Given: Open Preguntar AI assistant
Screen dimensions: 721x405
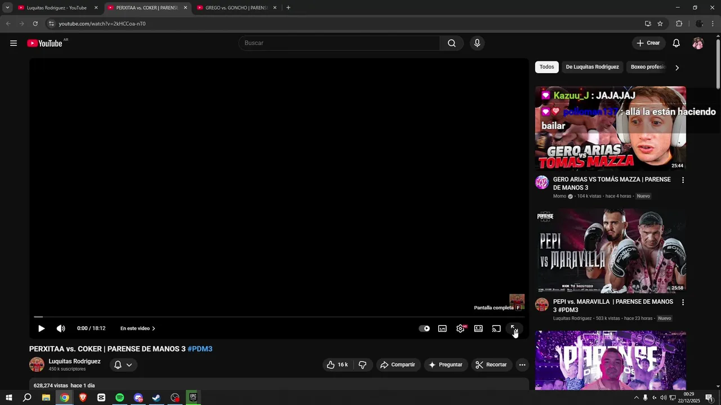Looking at the screenshot, I should (x=446, y=364).
